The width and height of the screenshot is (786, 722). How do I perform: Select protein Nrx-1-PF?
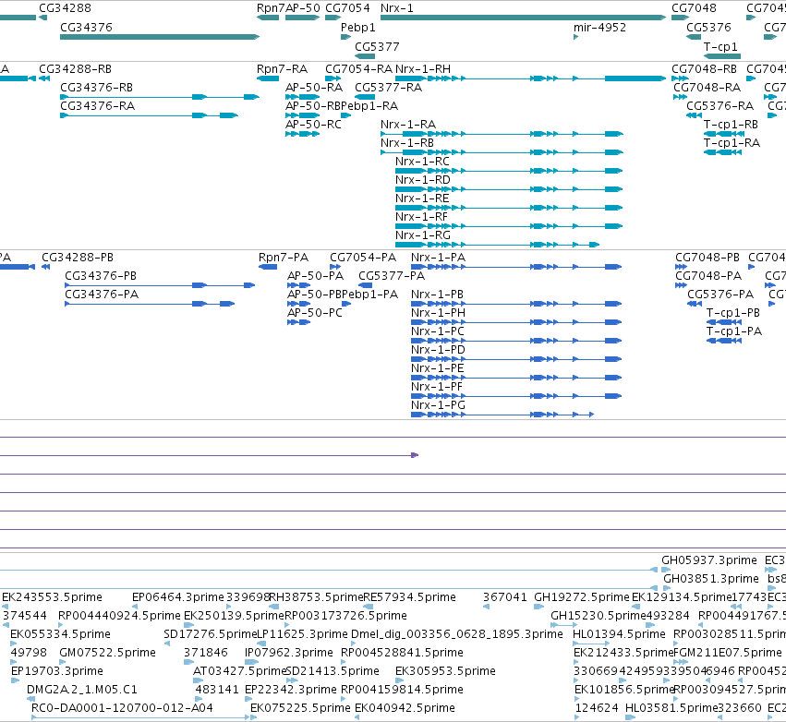pyautogui.click(x=437, y=387)
